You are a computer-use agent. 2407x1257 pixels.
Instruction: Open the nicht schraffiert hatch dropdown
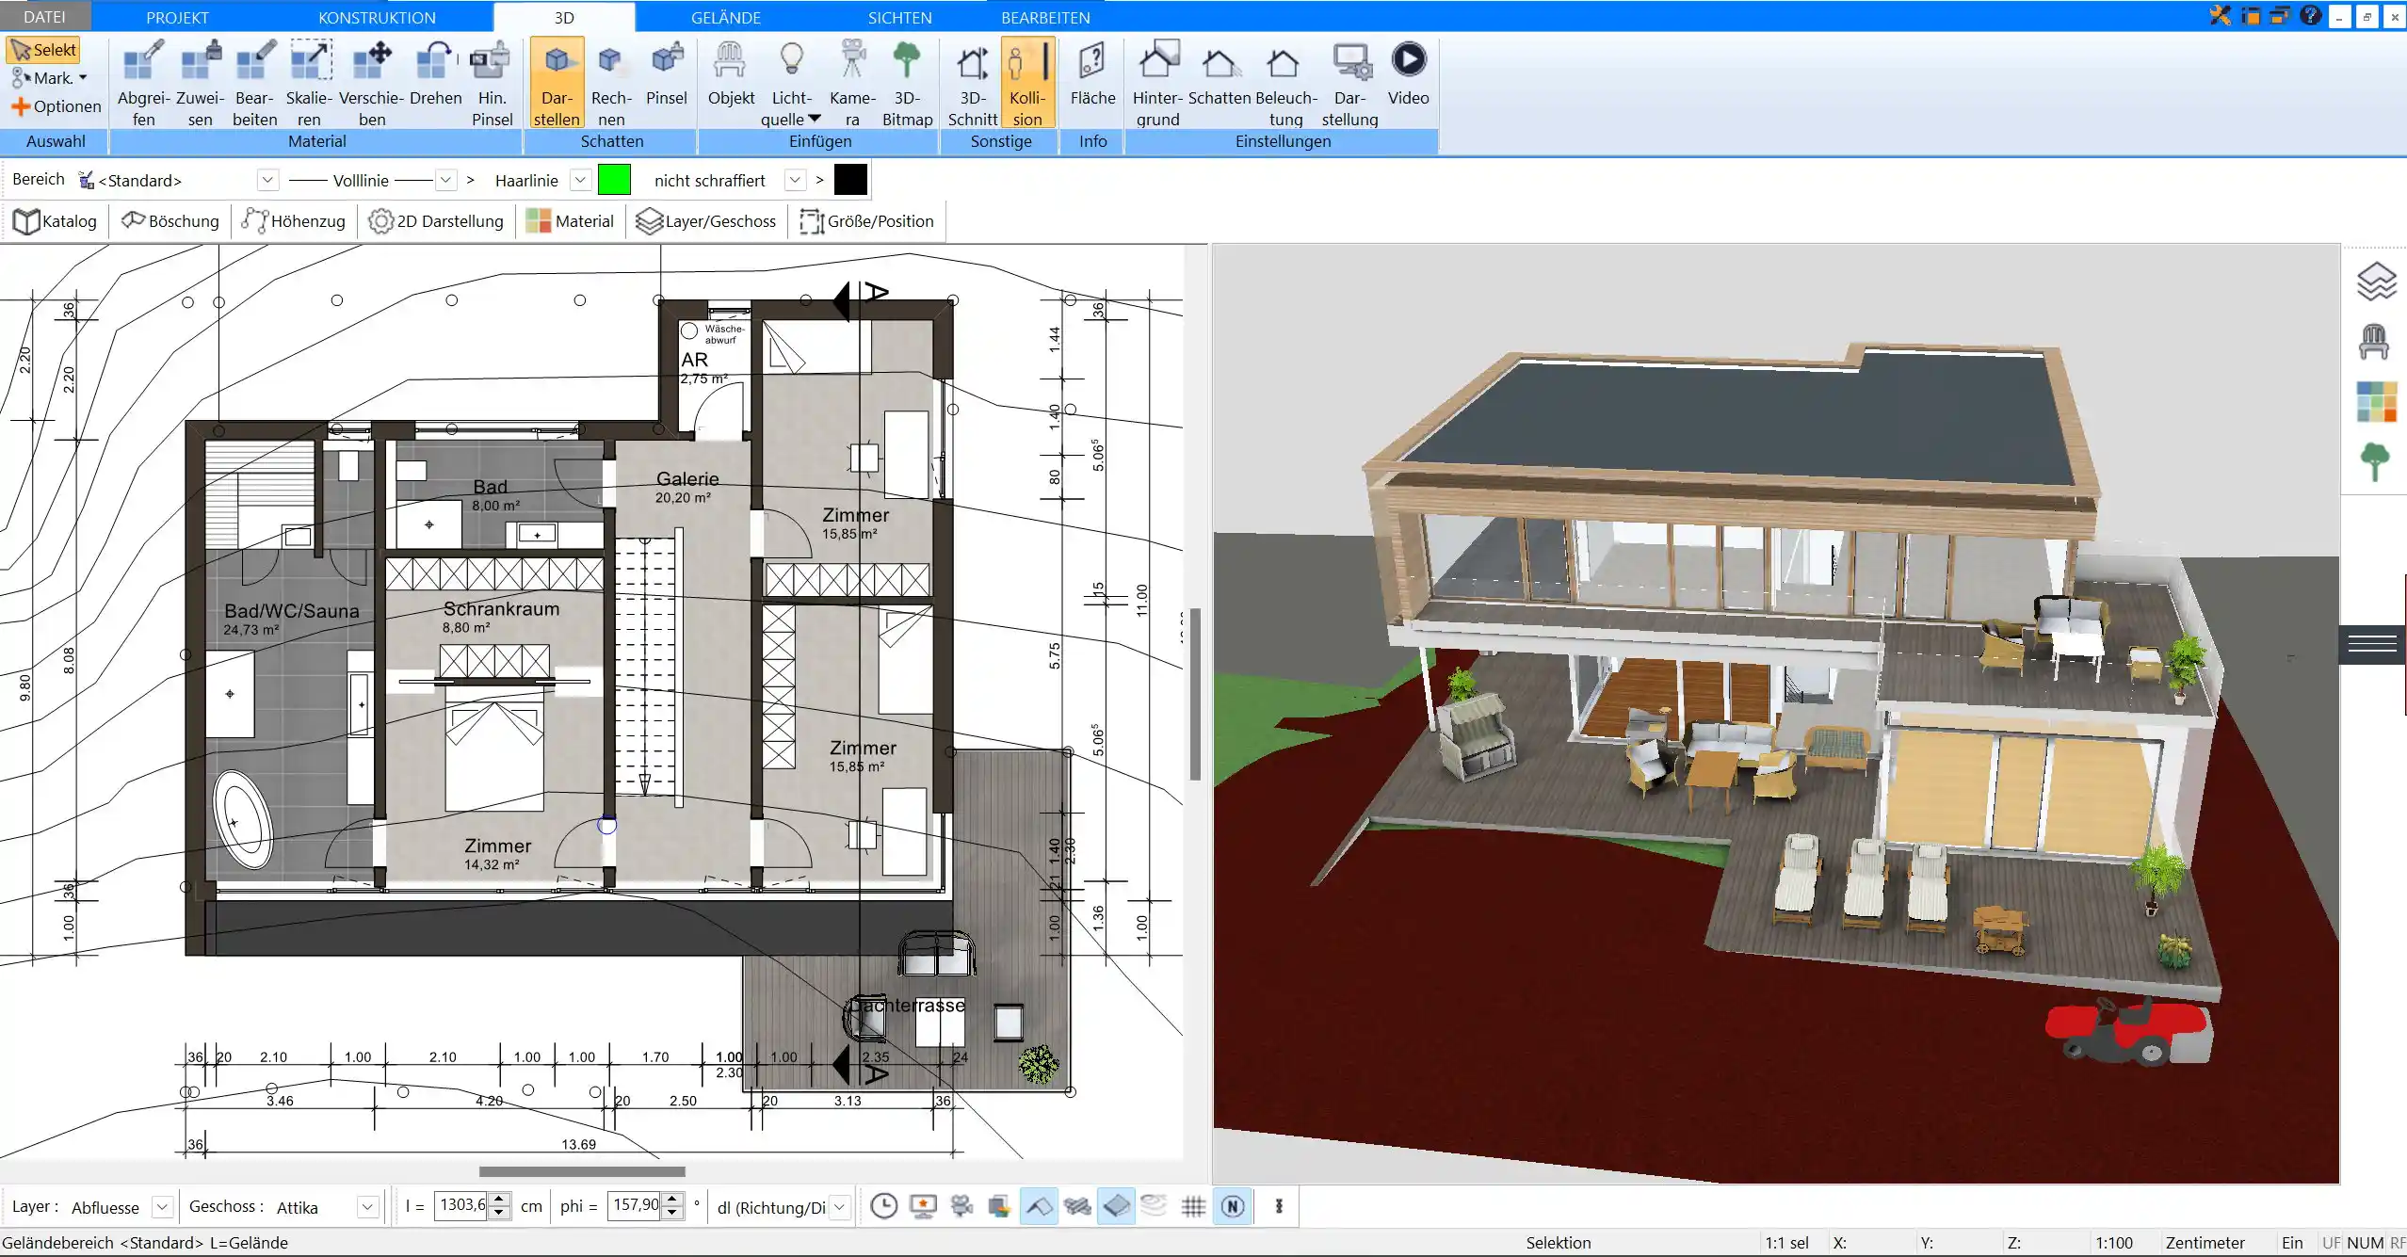tap(796, 180)
